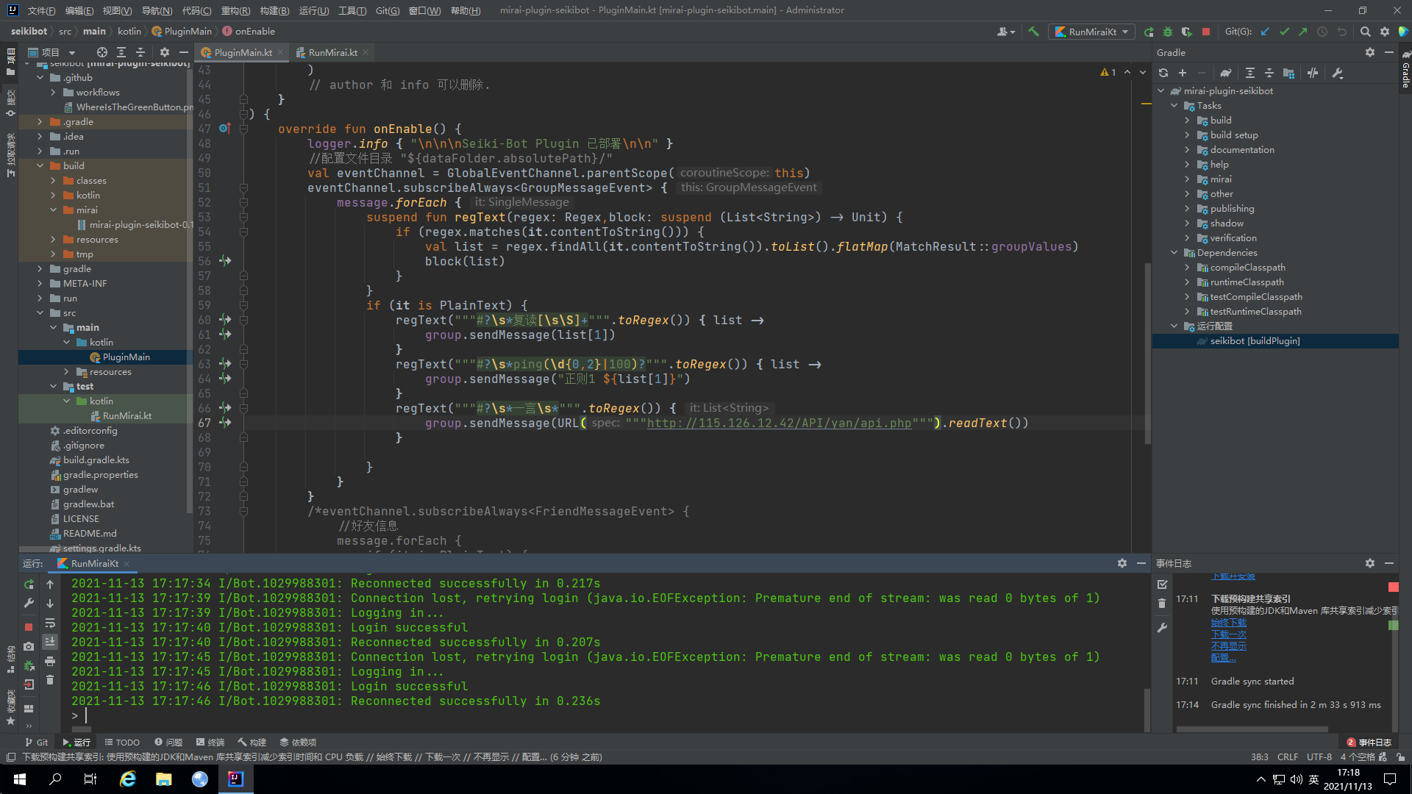
Task: Click the Gradle elephant execute-task icon
Action: (x=1225, y=73)
